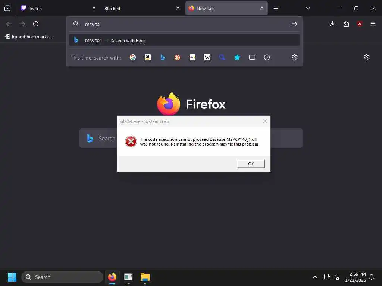Click the taskbar Search box
Screen dimensions: 382x286
pos(62,277)
